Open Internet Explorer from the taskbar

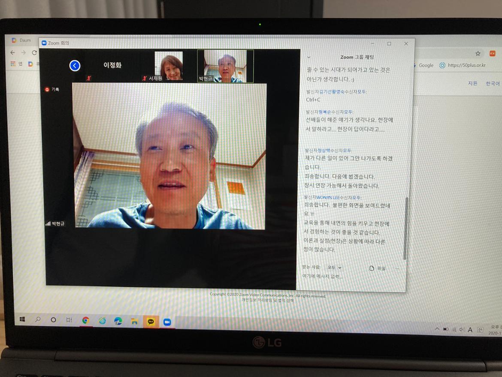point(102,320)
